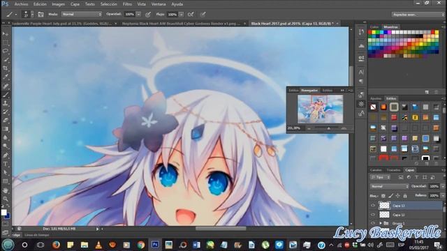Image resolution: width=447 pixels, height=251 pixels.
Task: Switch to the Ajustes tab
Action: click(376, 98)
